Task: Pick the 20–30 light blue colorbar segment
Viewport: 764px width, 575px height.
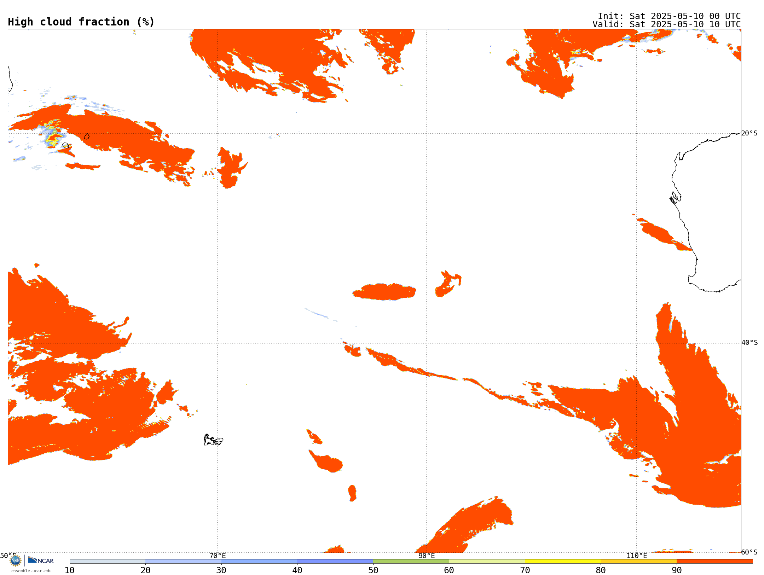Action: coord(183,562)
